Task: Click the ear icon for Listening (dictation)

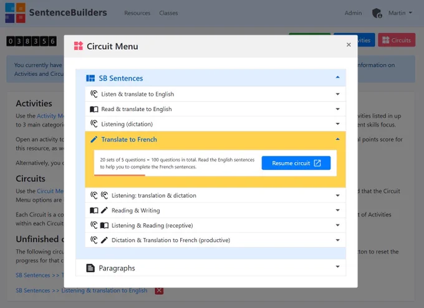Action: coord(94,124)
